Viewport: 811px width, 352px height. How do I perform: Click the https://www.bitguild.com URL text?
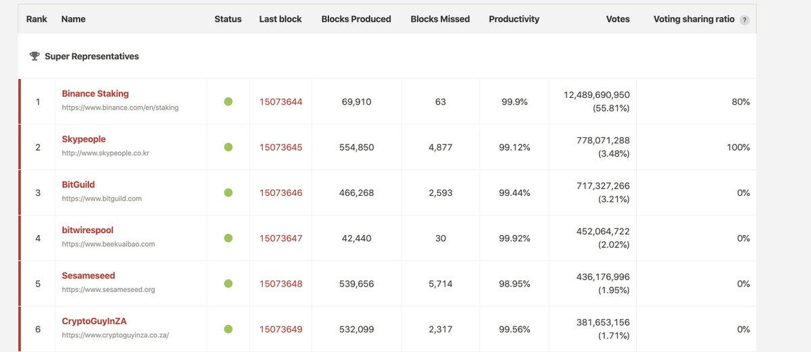(101, 199)
